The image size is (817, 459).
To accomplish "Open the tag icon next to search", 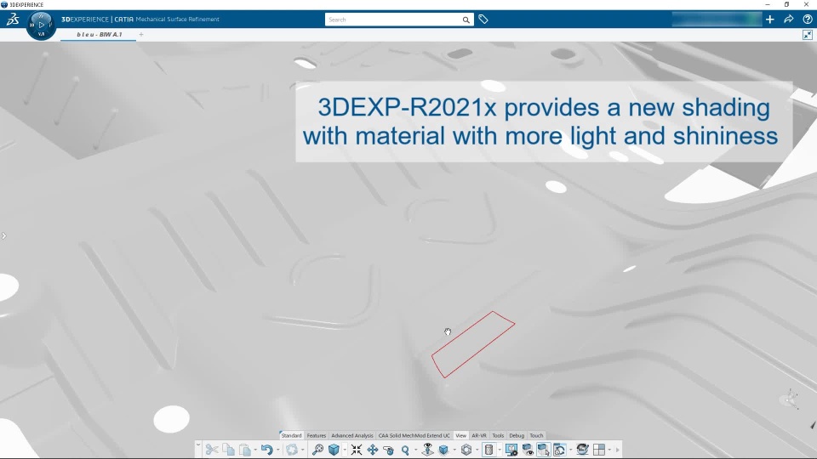I will (x=483, y=20).
